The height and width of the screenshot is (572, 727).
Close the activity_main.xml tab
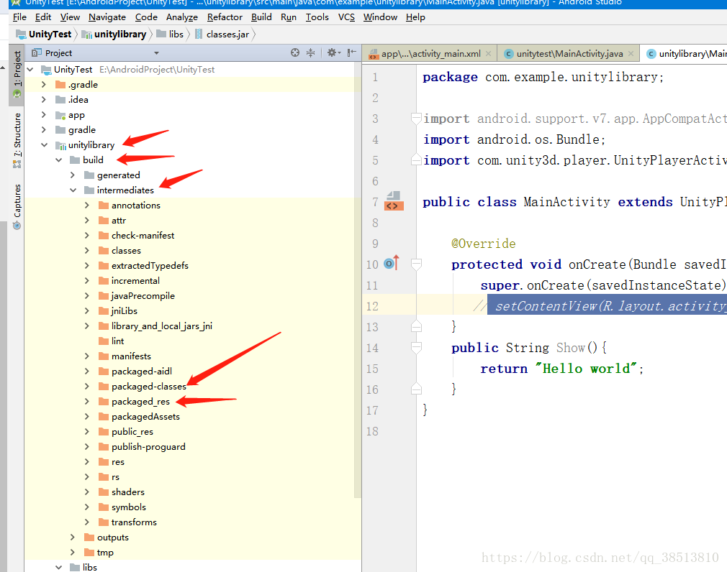[488, 54]
